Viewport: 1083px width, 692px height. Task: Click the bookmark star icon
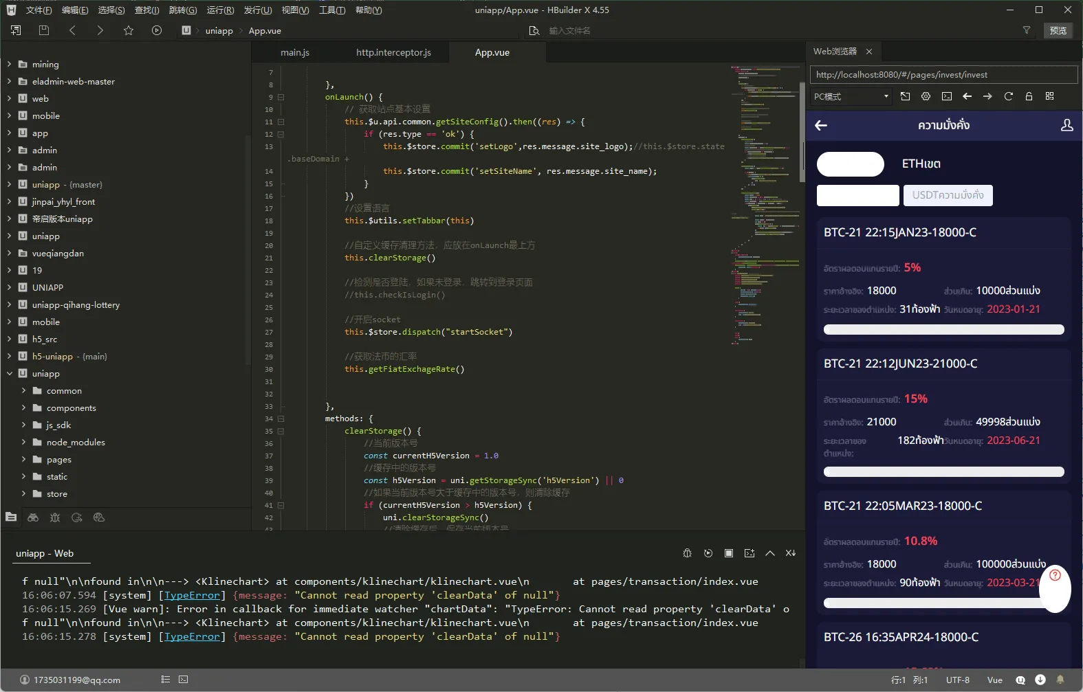(129, 30)
